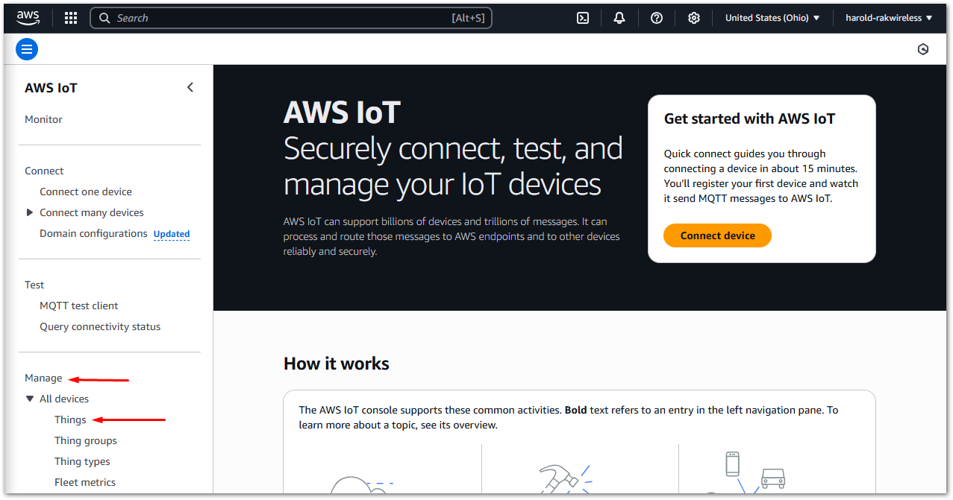Open Fleet metrics in the sidebar
Image resolution: width=953 pixels, height=500 pixels.
pyautogui.click(x=84, y=481)
